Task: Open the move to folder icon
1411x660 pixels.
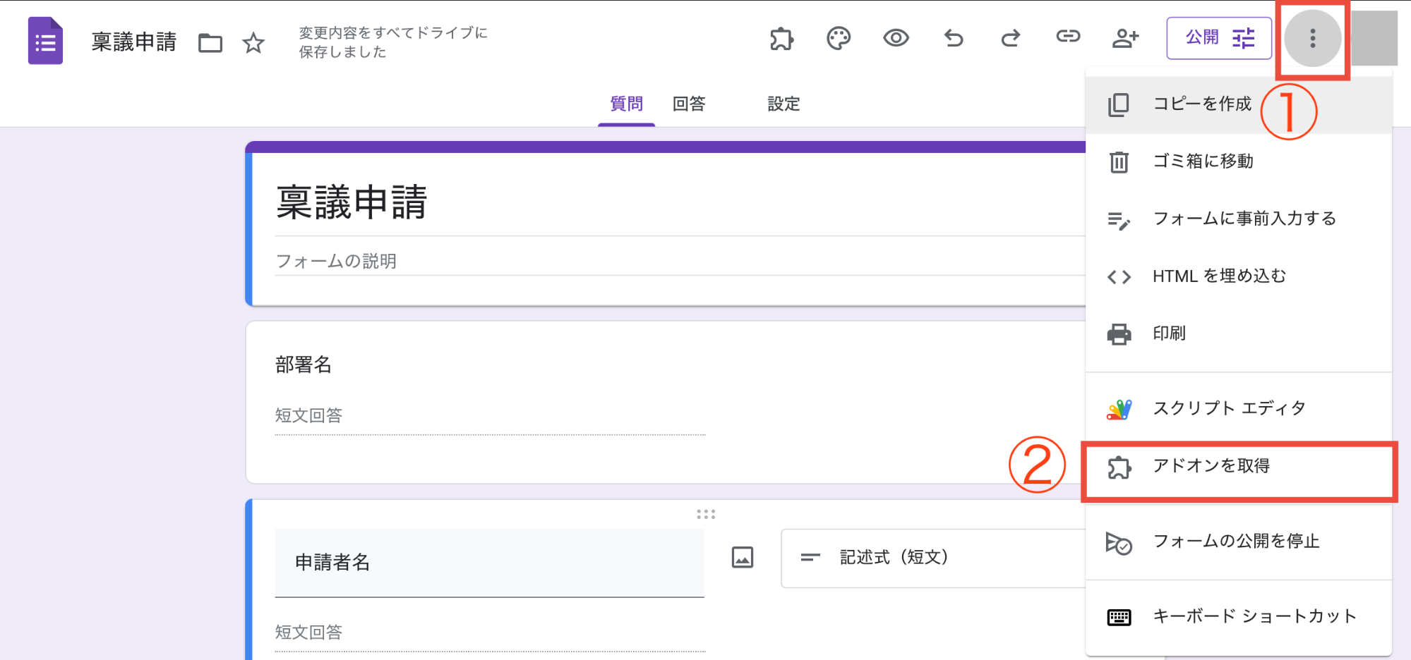Action: 210,43
